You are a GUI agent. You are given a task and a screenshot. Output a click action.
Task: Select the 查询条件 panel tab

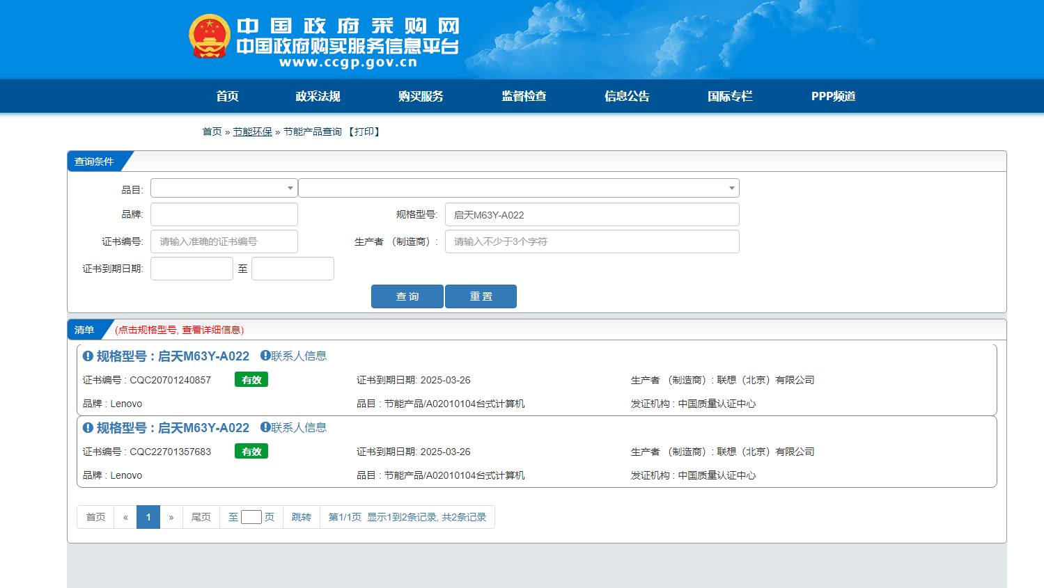click(94, 161)
